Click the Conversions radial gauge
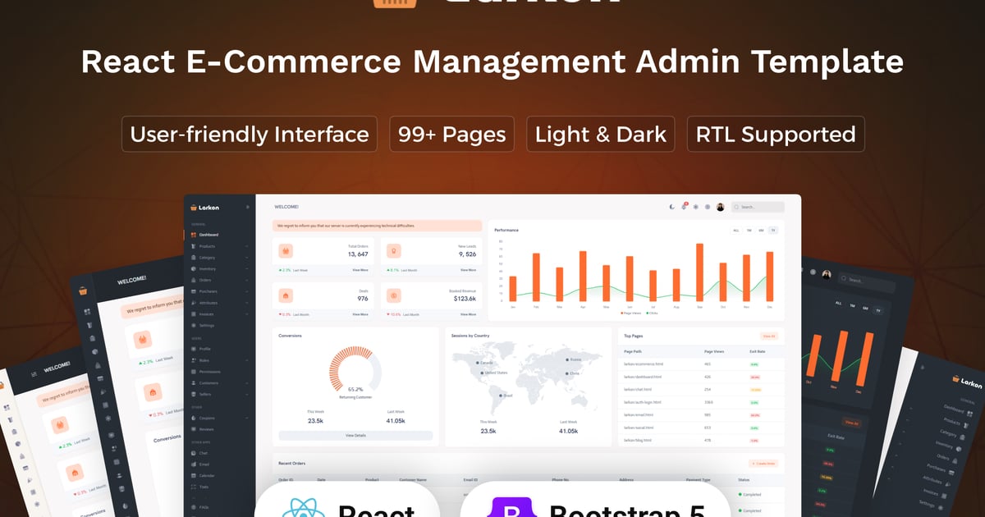 point(355,368)
